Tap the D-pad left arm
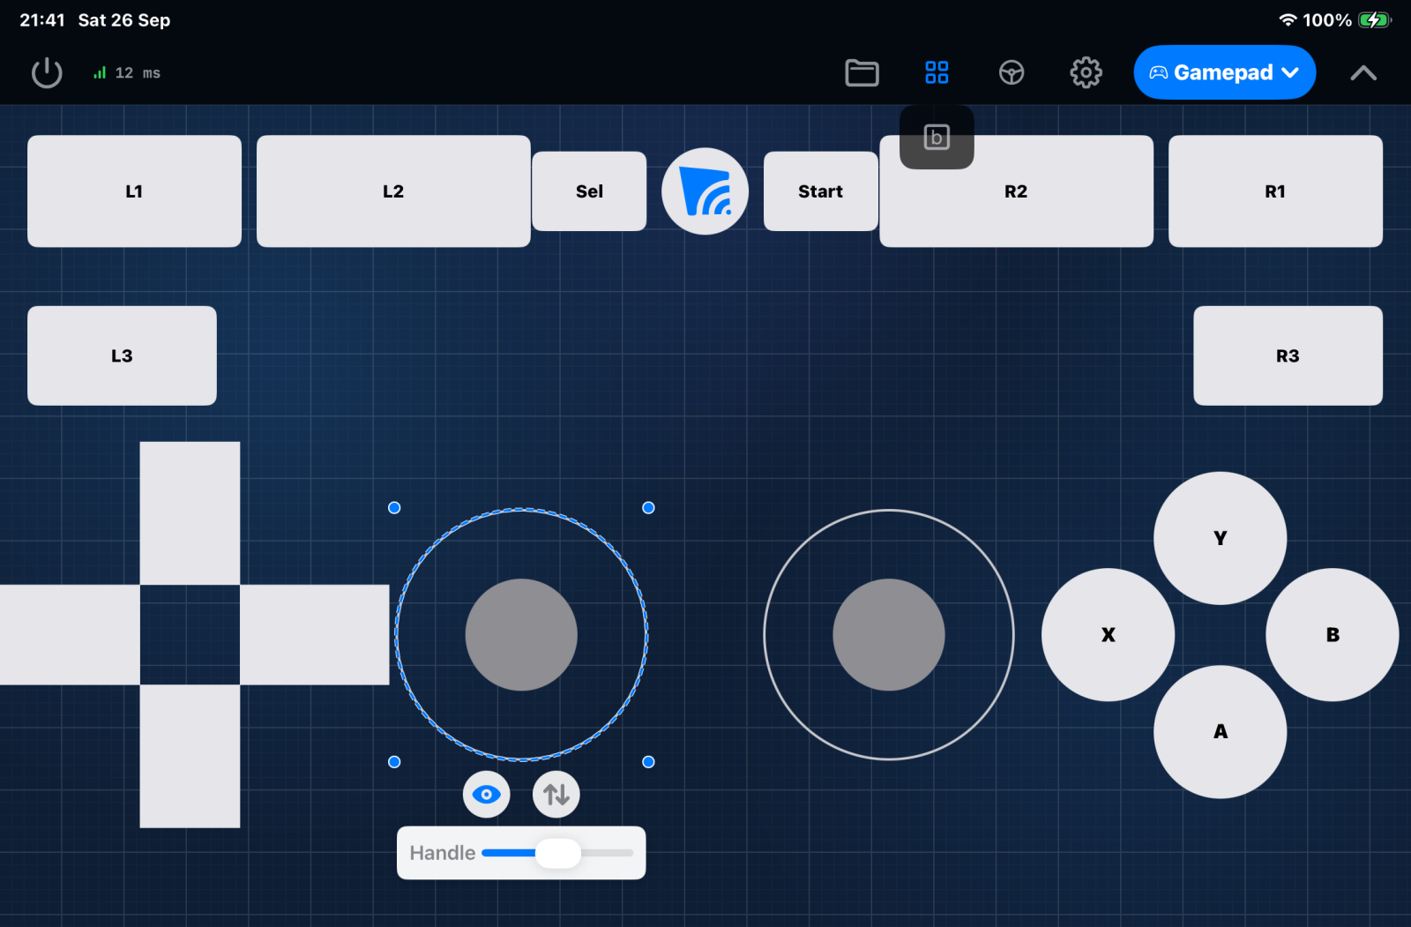Image resolution: width=1411 pixels, height=927 pixels. [x=70, y=634]
